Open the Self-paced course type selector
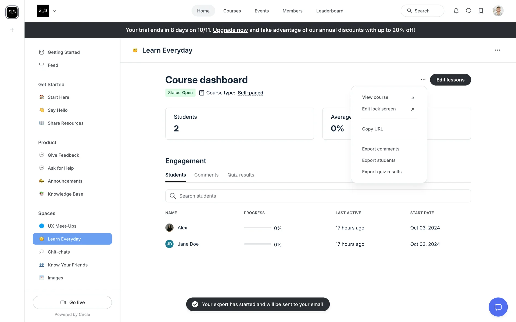516x322 pixels. (x=250, y=93)
